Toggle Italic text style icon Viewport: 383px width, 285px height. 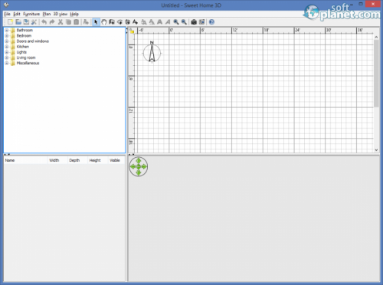pyautogui.click(x=168, y=22)
